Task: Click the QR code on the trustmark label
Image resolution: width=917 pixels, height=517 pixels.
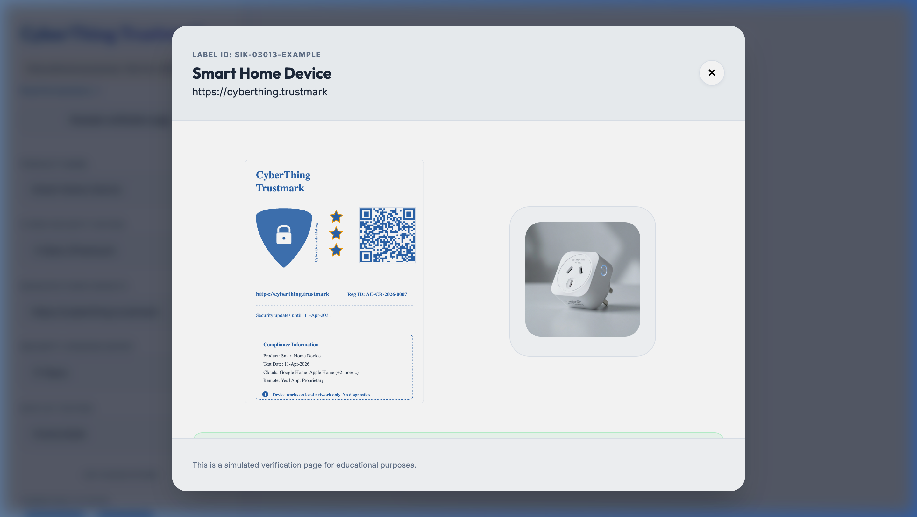Action: click(387, 235)
